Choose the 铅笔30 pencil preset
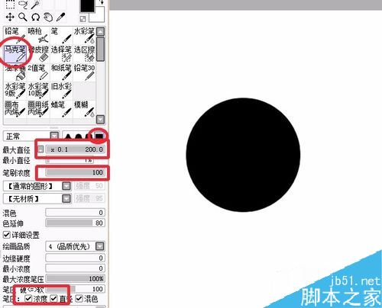Screen dimensions: 382x308 (x=84, y=72)
